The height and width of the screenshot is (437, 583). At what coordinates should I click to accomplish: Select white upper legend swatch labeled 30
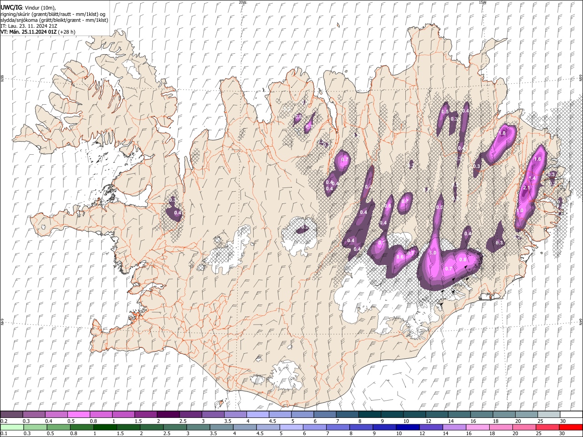(x=571, y=415)
